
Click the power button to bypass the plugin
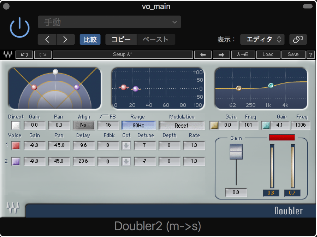coord(19,27)
